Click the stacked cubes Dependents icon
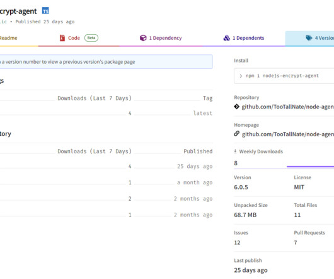334x279 pixels. pyautogui.click(x=227, y=38)
